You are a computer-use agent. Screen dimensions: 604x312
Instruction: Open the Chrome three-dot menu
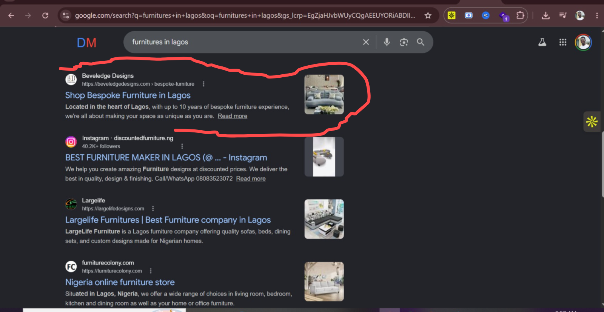[597, 15]
